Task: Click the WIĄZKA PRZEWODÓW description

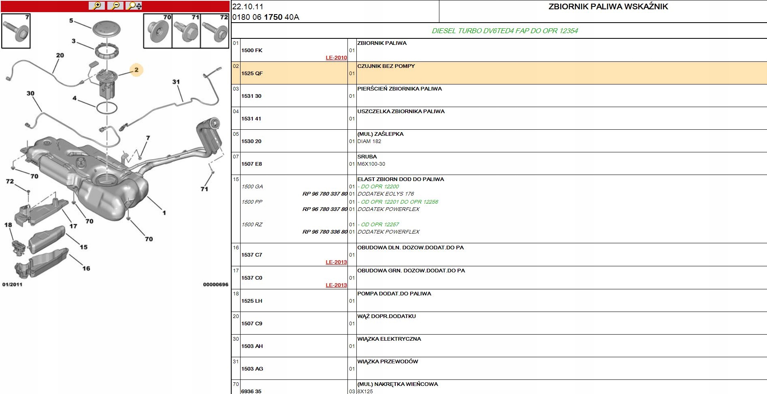Action: (388, 362)
